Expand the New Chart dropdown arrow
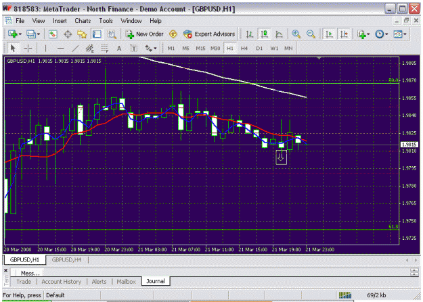Viewport: 423px width, 302px height. click(x=20, y=34)
